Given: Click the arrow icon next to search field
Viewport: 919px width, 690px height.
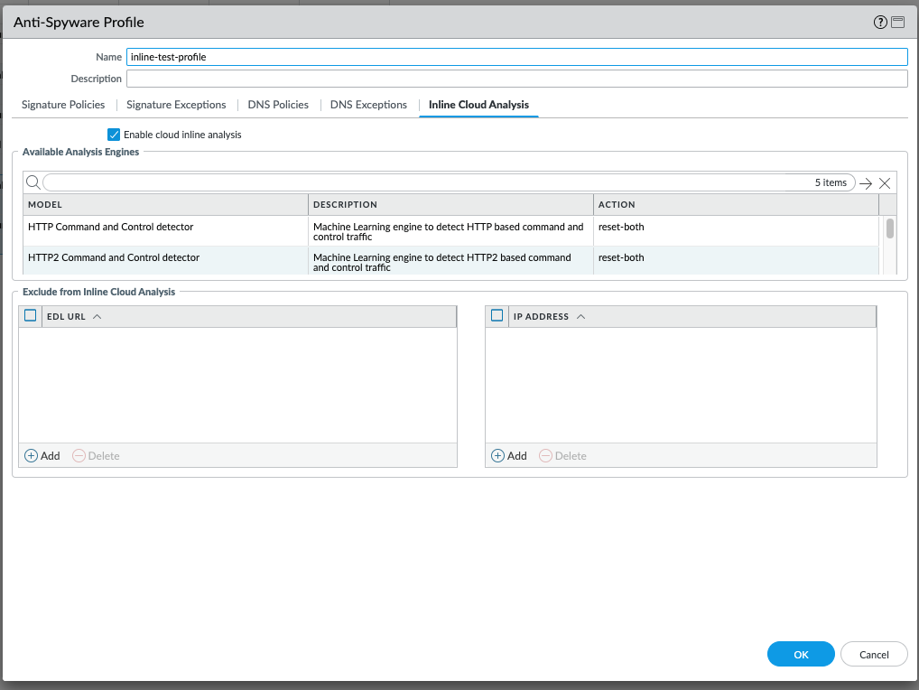Looking at the screenshot, I should point(866,183).
